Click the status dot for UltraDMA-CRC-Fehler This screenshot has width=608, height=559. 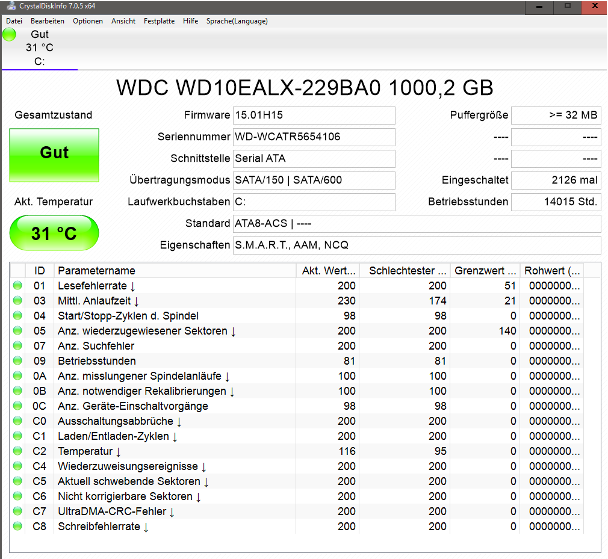tap(17, 511)
